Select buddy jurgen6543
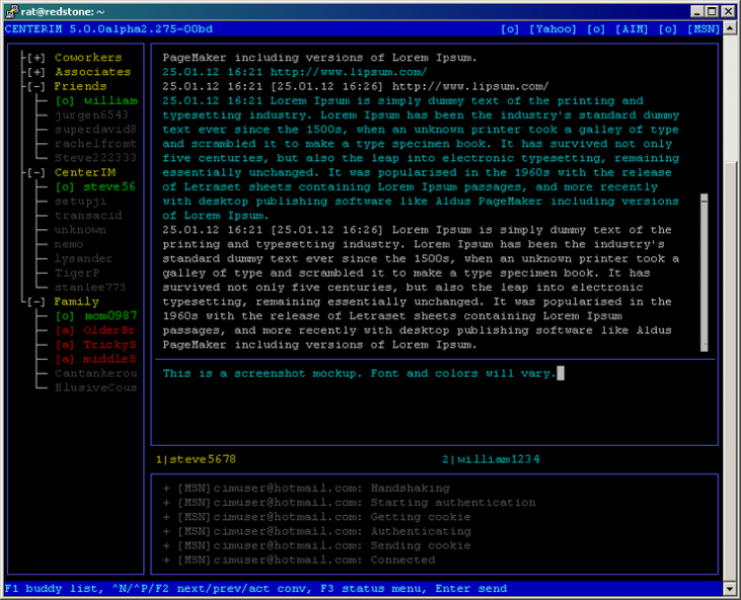Screen dimensions: 741x600 click(x=91, y=115)
